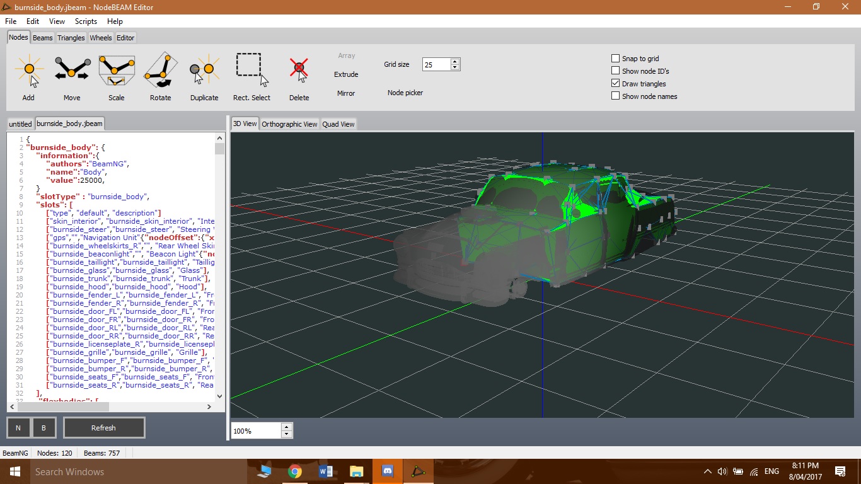861x484 pixels.
Task: Open the Scripts menu
Action: coord(86,21)
